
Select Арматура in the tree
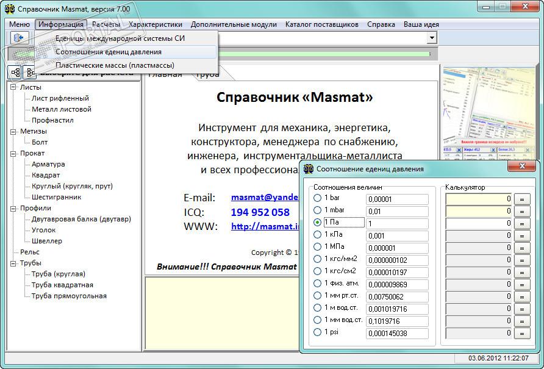pyautogui.click(x=48, y=164)
